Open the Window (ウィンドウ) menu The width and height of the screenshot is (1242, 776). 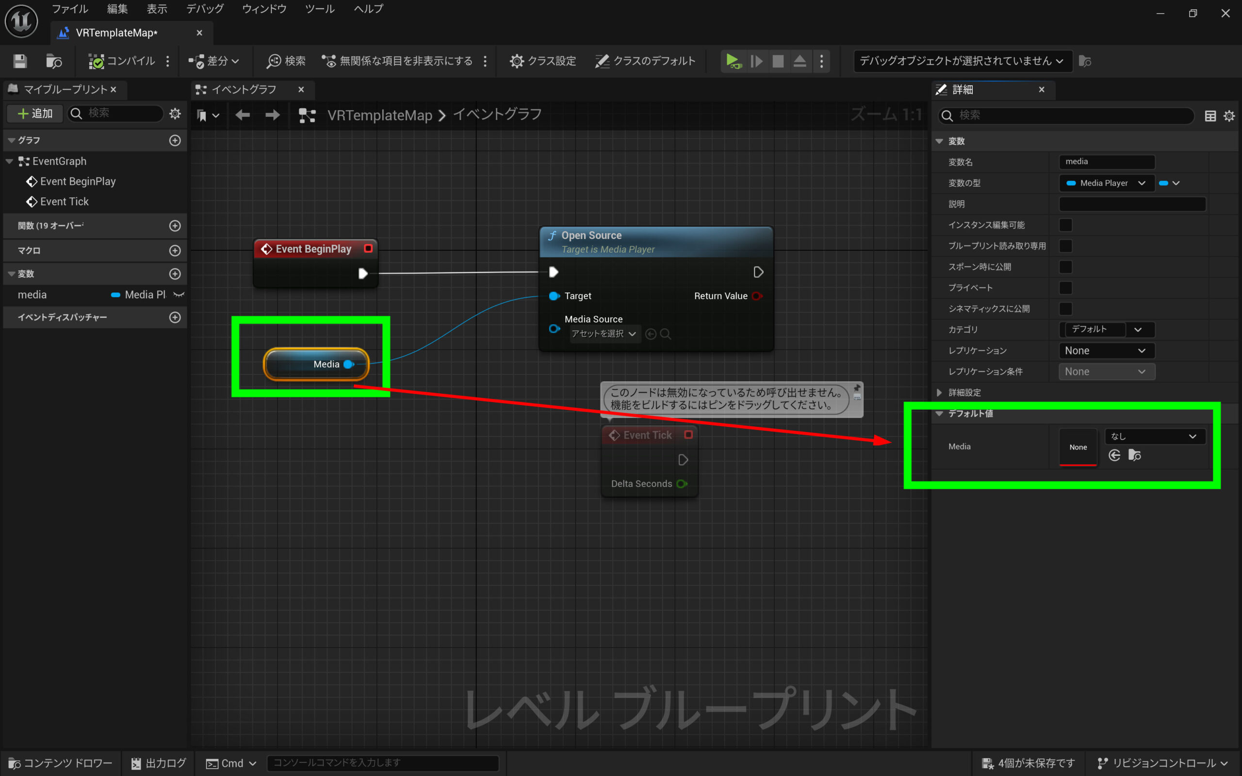(x=264, y=9)
